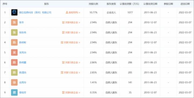Image resolution: width=194 pixels, height=98 pixels.
Task: Open shareholder profile 张彤伟
Action: click(23, 32)
